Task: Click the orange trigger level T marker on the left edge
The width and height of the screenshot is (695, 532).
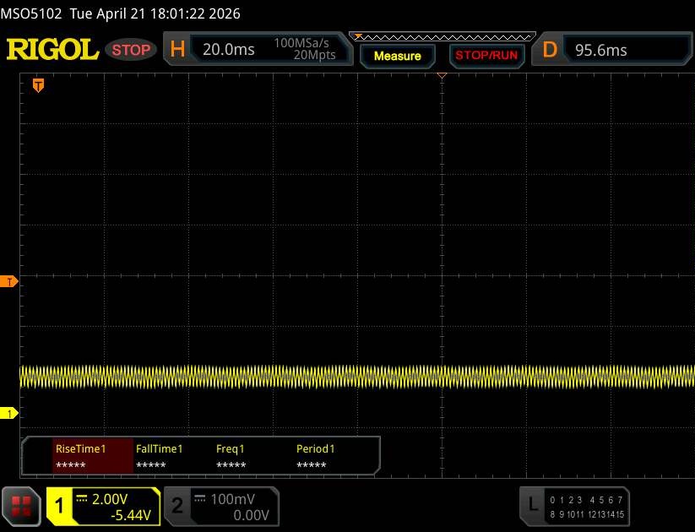Action: tap(8, 281)
